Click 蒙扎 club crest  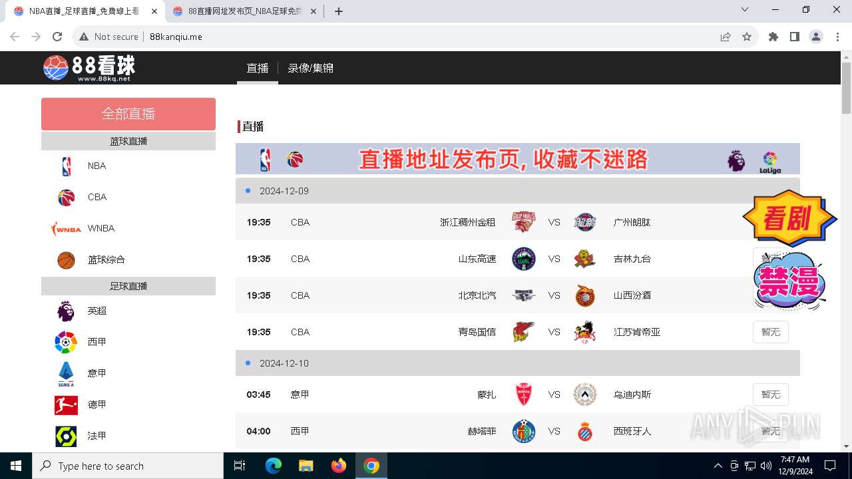point(523,395)
